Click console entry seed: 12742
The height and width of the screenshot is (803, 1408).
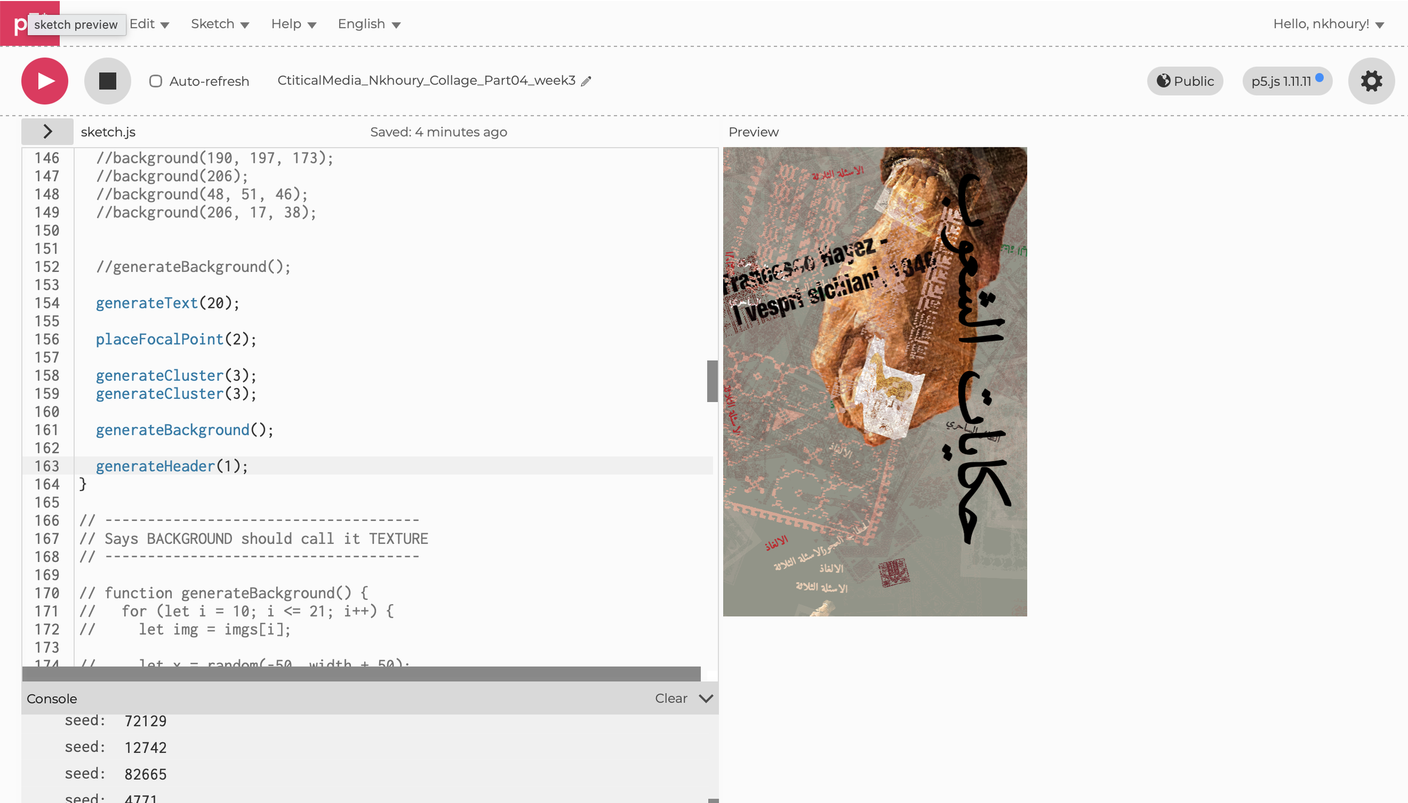115,747
